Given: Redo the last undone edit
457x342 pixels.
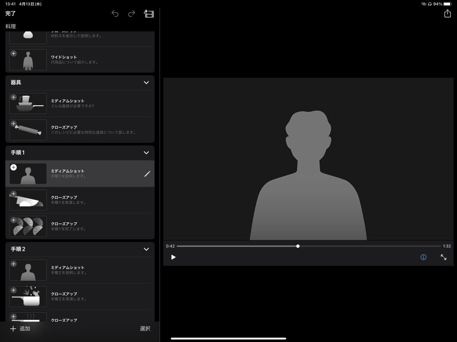Looking at the screenshot, I should 131,14.
